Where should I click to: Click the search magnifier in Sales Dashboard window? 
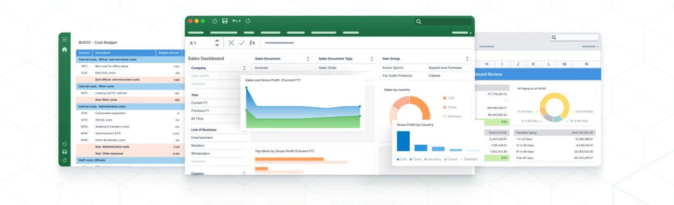pos(418,21)
